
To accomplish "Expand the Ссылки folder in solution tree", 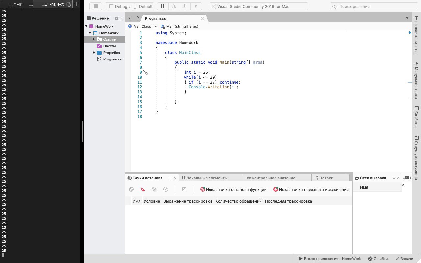I will (94, 39).
